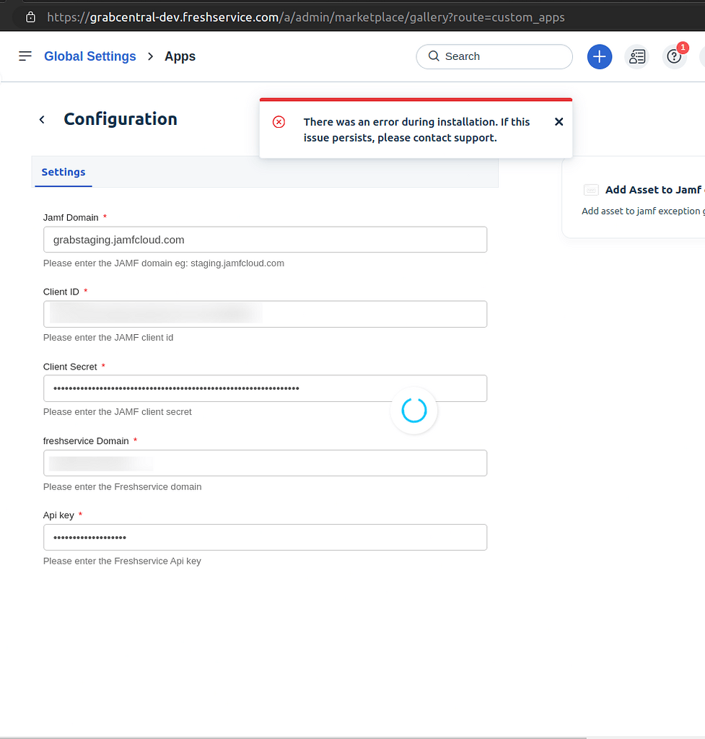This screenshot has height=739, width=705.
Task: Switch to the Settings tab
Action: coord(63,172)
